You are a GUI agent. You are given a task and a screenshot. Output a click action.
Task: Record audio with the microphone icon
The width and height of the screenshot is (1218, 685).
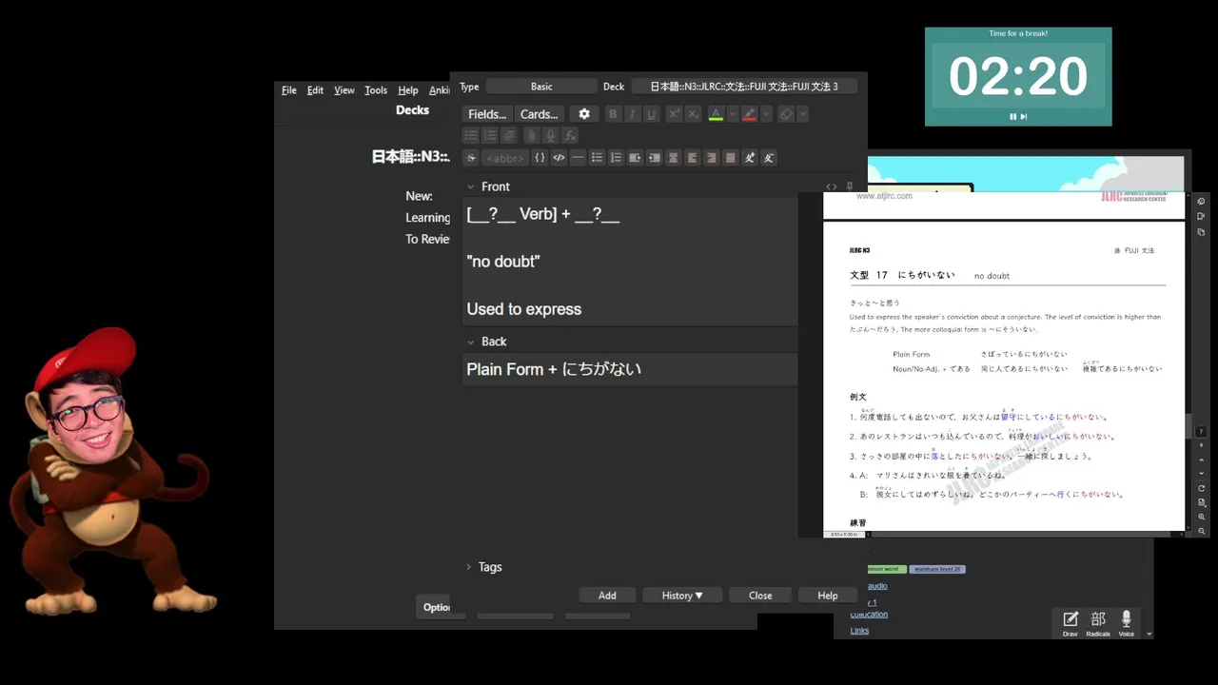(550, 136)
